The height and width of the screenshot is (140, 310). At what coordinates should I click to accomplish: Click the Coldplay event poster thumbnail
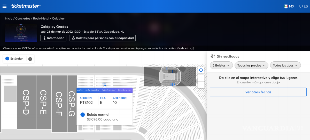[21, 33]
